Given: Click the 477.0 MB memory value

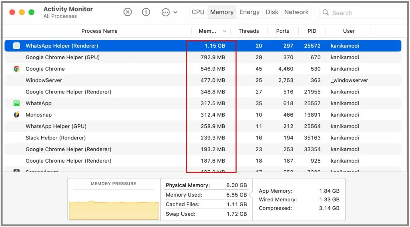Looking at the screenshot, I should pyautogui.click(x=213, y=80).
